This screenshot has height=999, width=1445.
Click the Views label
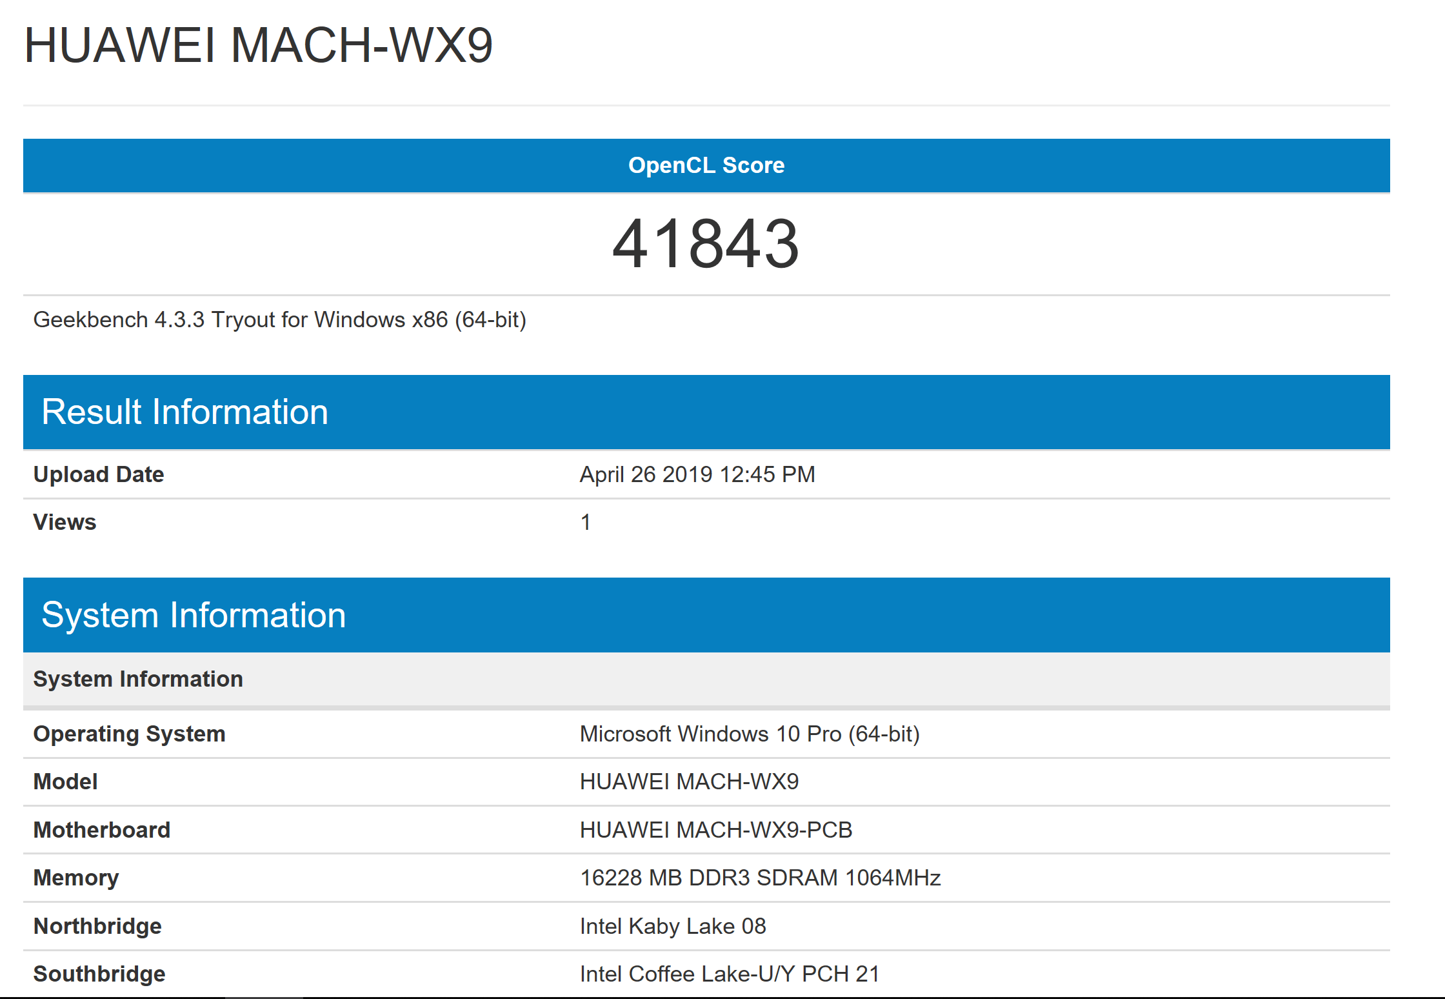pyautogui.click(x=65, y=522)
